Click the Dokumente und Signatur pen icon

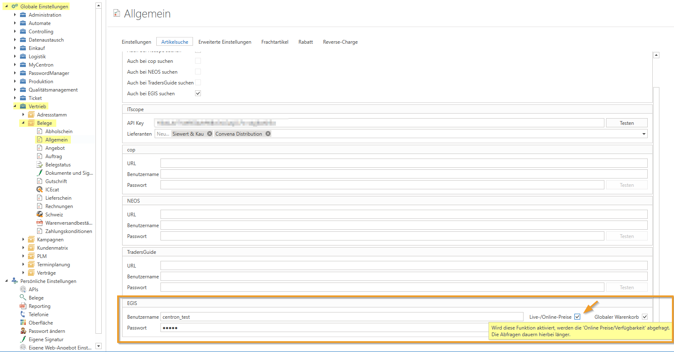[x=40, y=173]
